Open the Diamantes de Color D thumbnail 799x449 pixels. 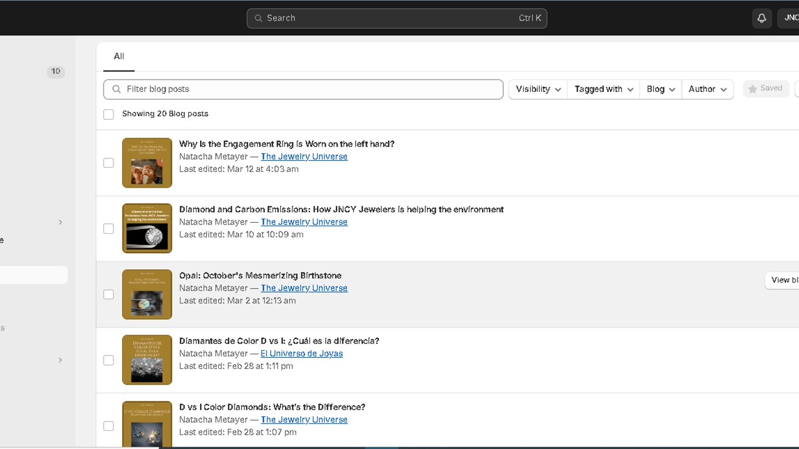pos(147,360)
